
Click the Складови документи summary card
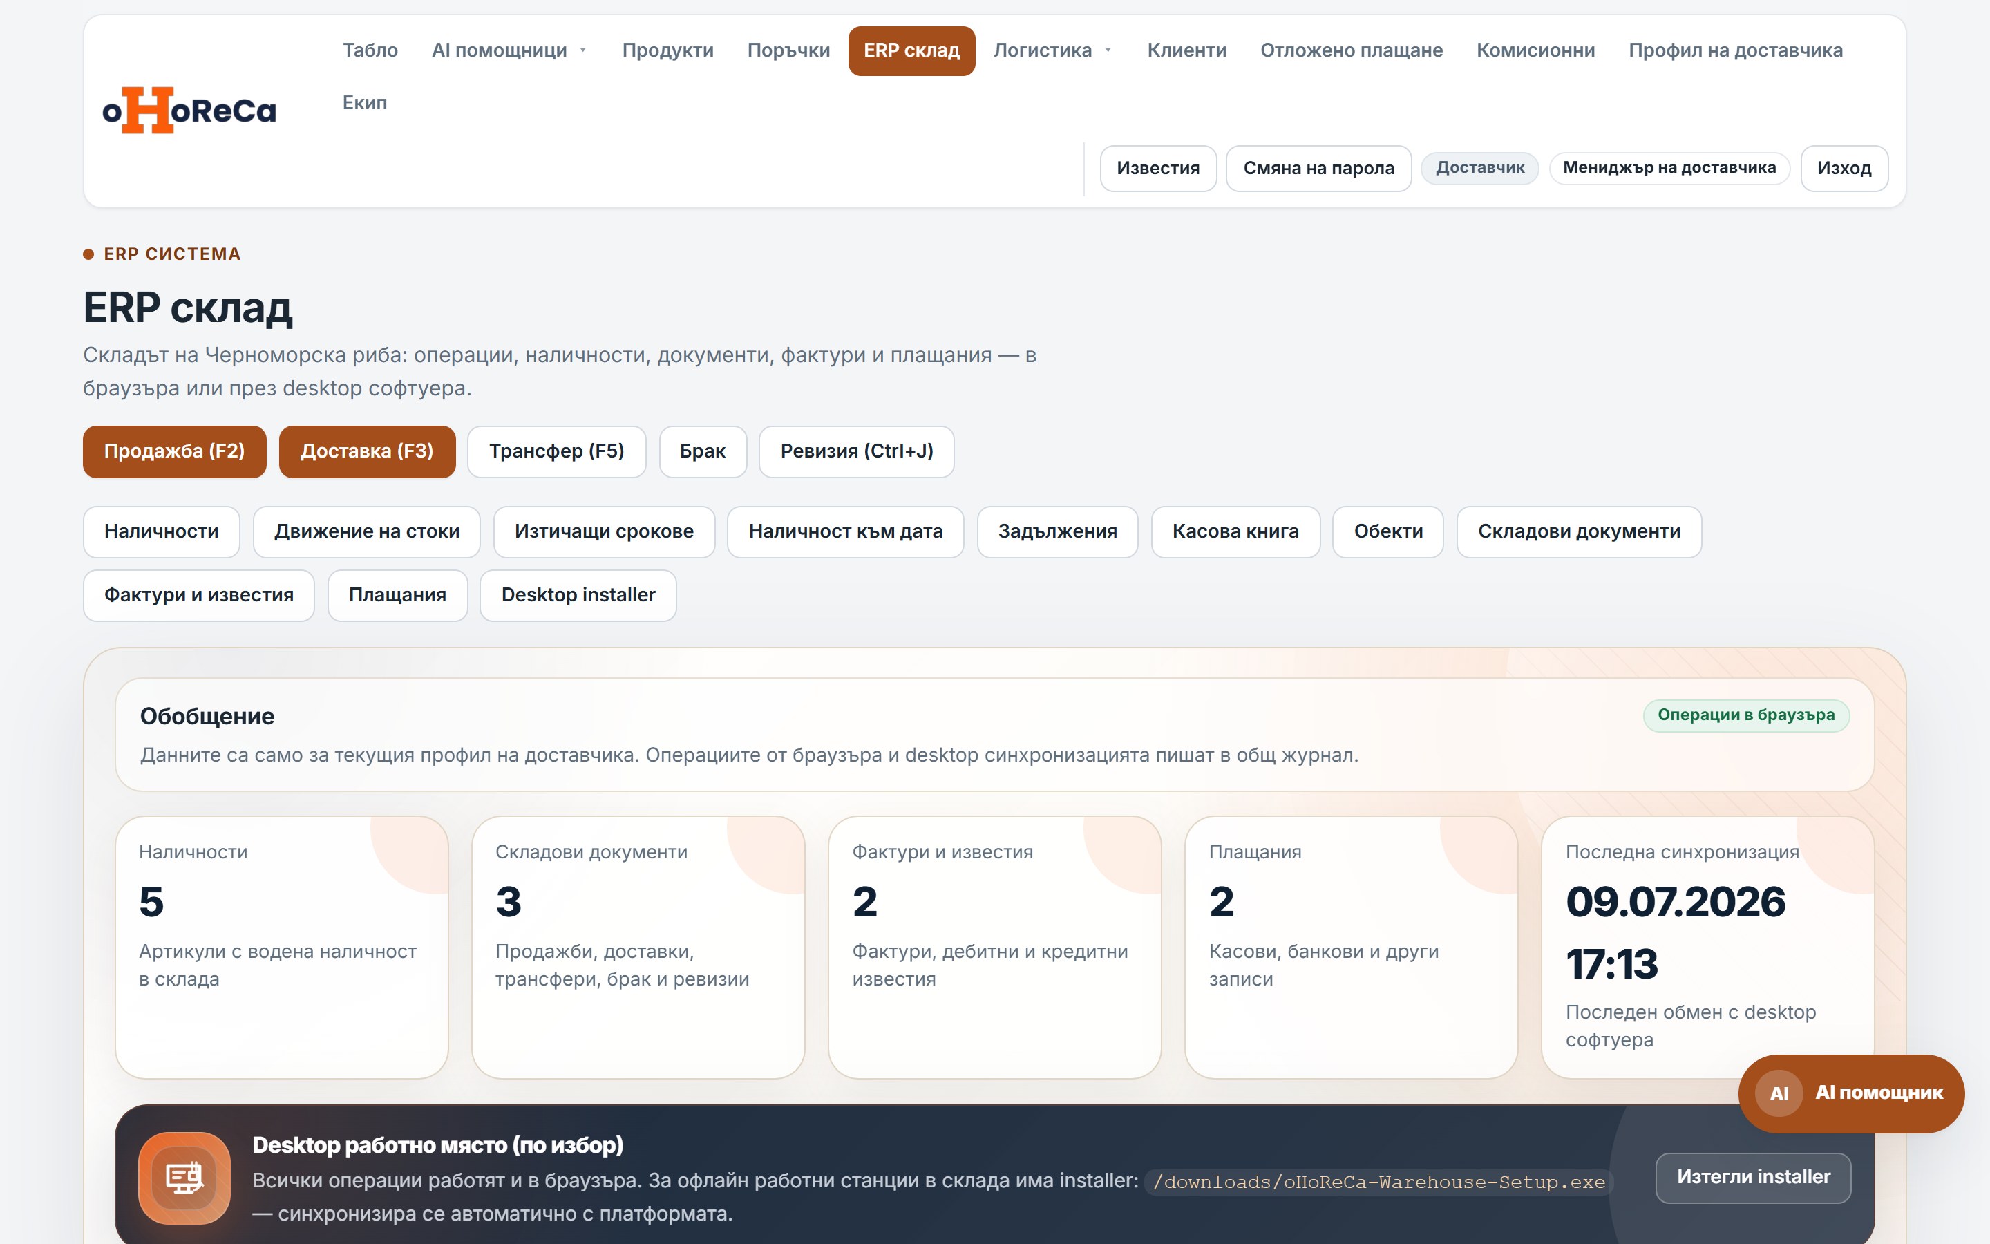tap(638, 947)
